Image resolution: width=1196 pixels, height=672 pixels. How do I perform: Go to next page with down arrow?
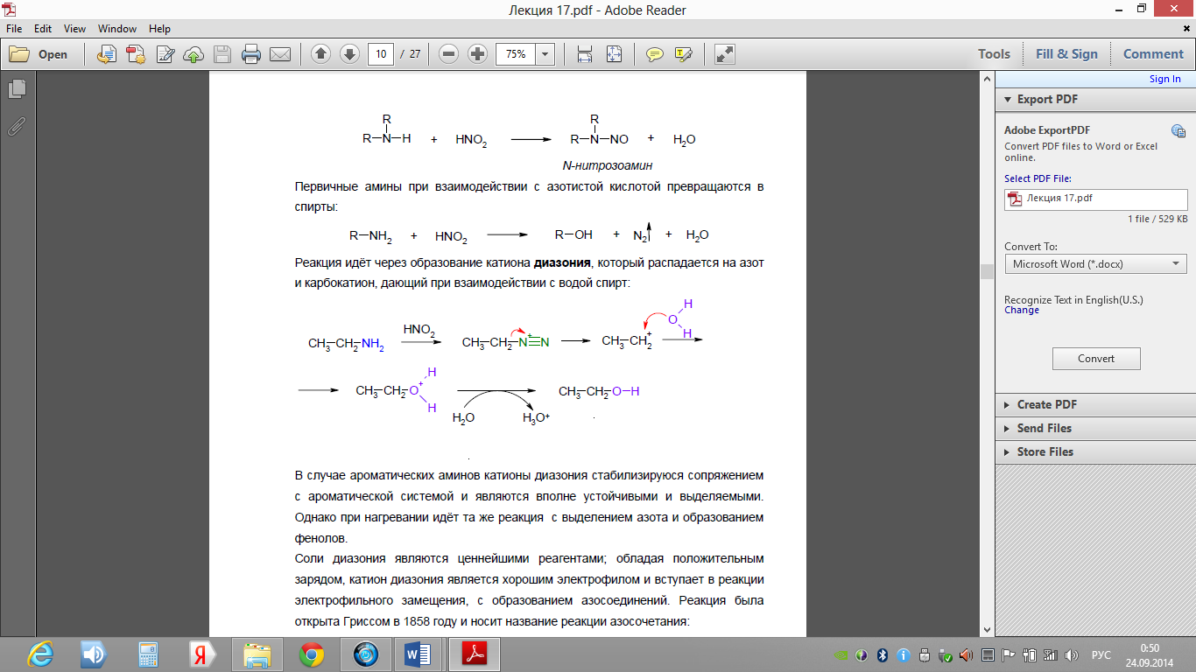click(349, 54)
